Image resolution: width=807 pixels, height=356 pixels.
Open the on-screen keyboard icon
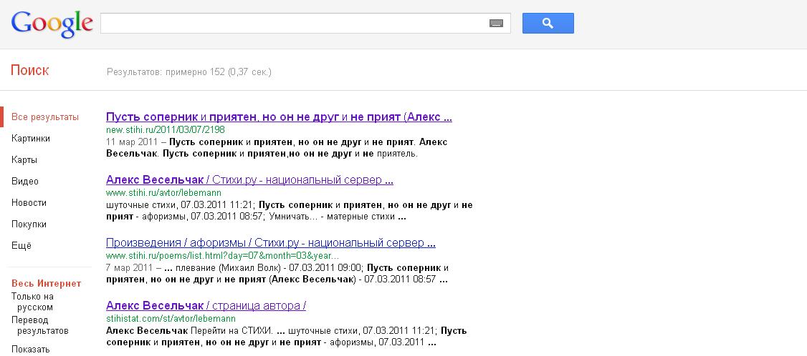(x=496, y=24)
